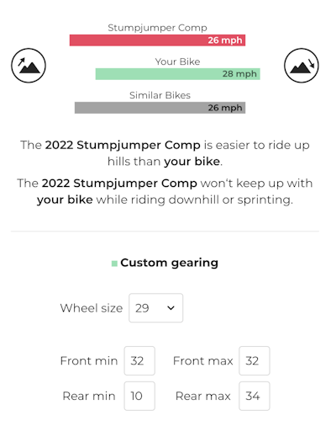The height and width of the screenshot is (421, 331).
Task: Click the Front max input field
Action: [x=255, y=360]
